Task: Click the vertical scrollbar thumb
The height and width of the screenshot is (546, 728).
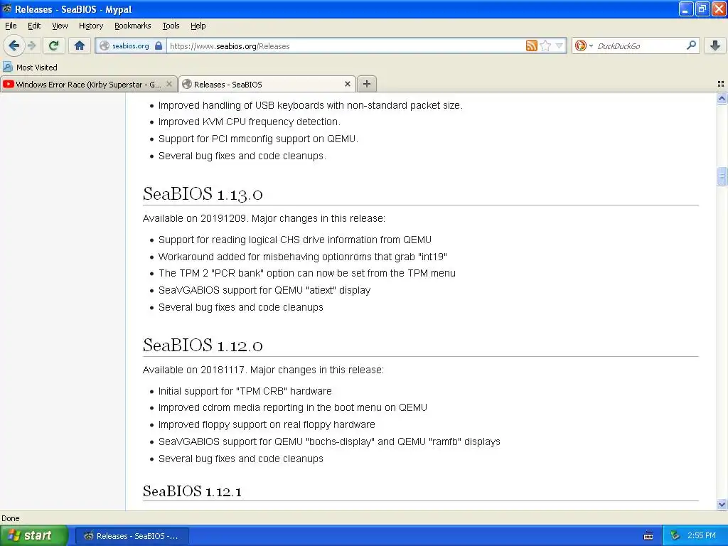Action: coord(722,176)
